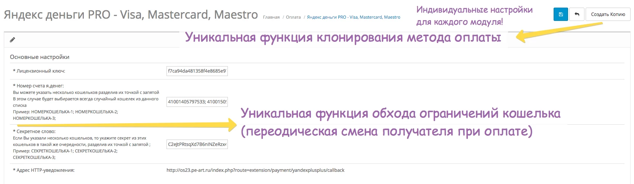This screenshot has height=184, width=634.
Task: Click the page title Яндекс деньги PRO heading
Action: (131, 14)
